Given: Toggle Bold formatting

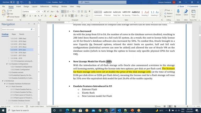Looking at the screenshot, I should coord(24,16).
